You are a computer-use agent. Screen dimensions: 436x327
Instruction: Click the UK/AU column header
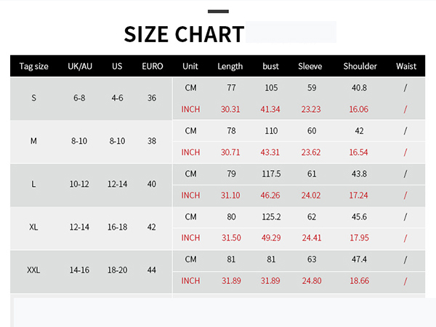(80, 66)
